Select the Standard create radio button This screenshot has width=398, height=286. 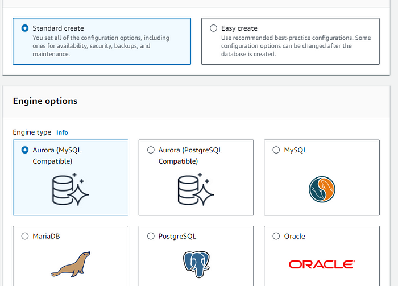(25, 28)
